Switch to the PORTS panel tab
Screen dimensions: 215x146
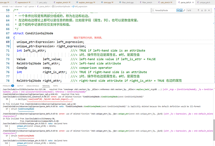click(55, 86)
